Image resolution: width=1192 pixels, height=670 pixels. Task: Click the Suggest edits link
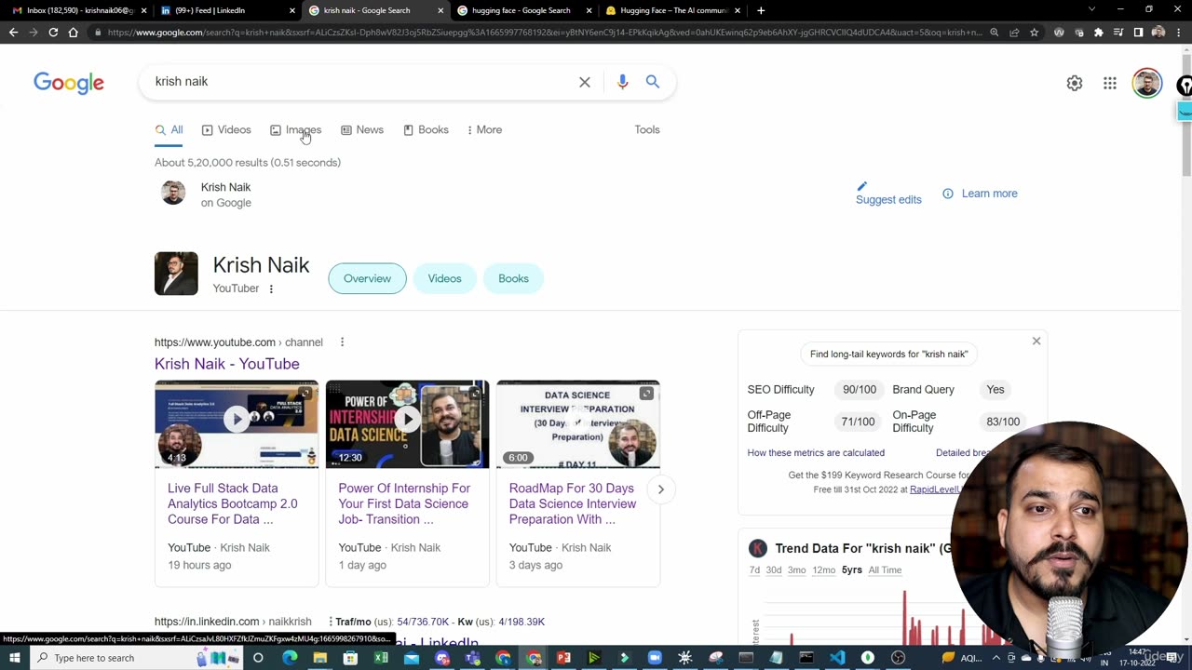(888, 199)
